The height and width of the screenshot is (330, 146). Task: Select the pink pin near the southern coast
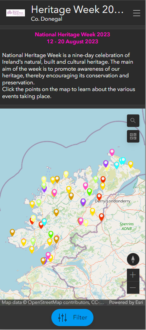(48, 255)
